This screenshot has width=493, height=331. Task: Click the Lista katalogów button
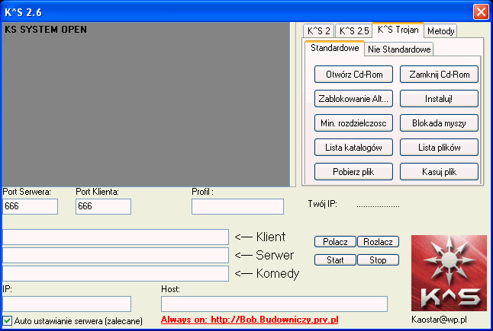353,147
